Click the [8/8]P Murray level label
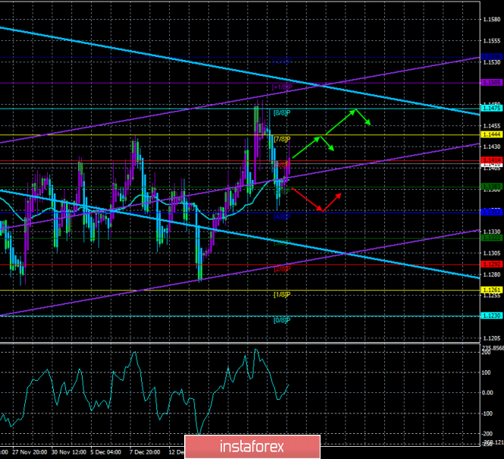This screenshot has height=459, width=504. coord(282,113)
